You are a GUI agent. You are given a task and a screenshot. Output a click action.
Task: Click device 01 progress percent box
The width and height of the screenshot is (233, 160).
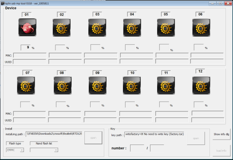pos(26,47)
